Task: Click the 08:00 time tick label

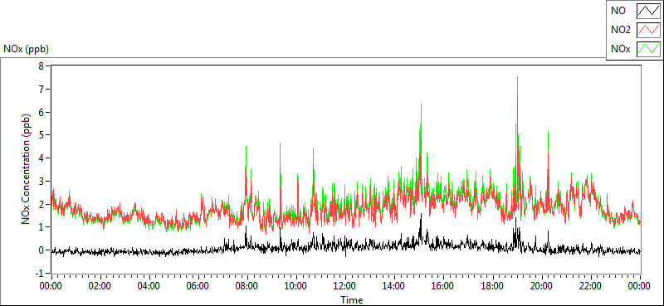Action: 247,286
